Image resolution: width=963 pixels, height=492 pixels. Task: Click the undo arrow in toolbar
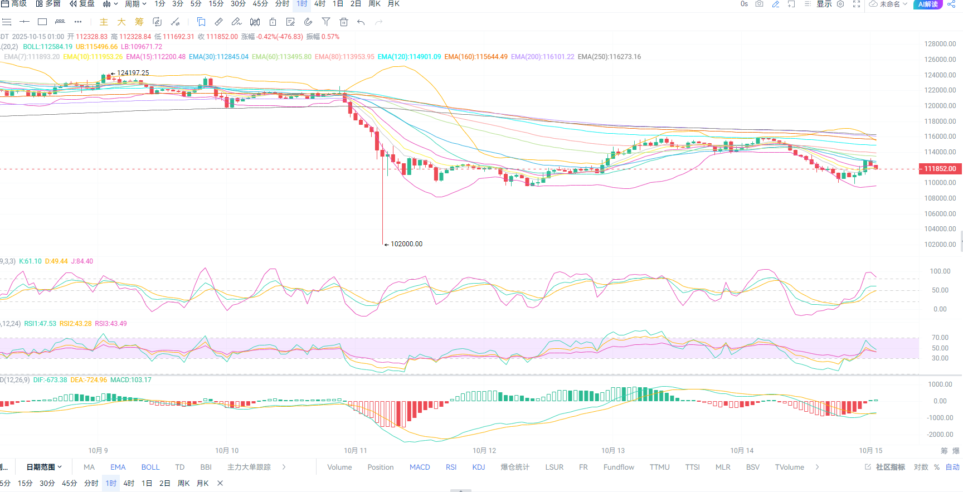[x=361, y=22]
